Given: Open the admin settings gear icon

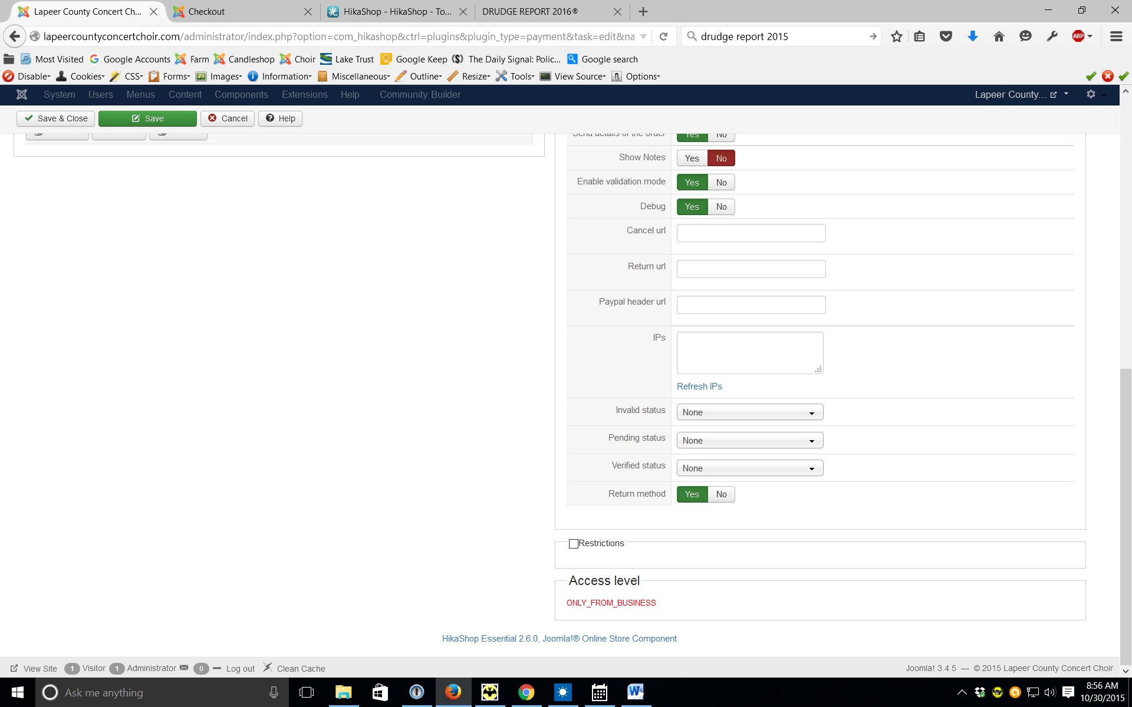Looking at the screenshot, I should tap(1091, 94).
